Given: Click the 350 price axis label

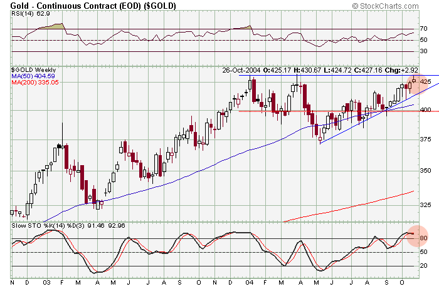Looking at the screenshot, I should [426, 170].
